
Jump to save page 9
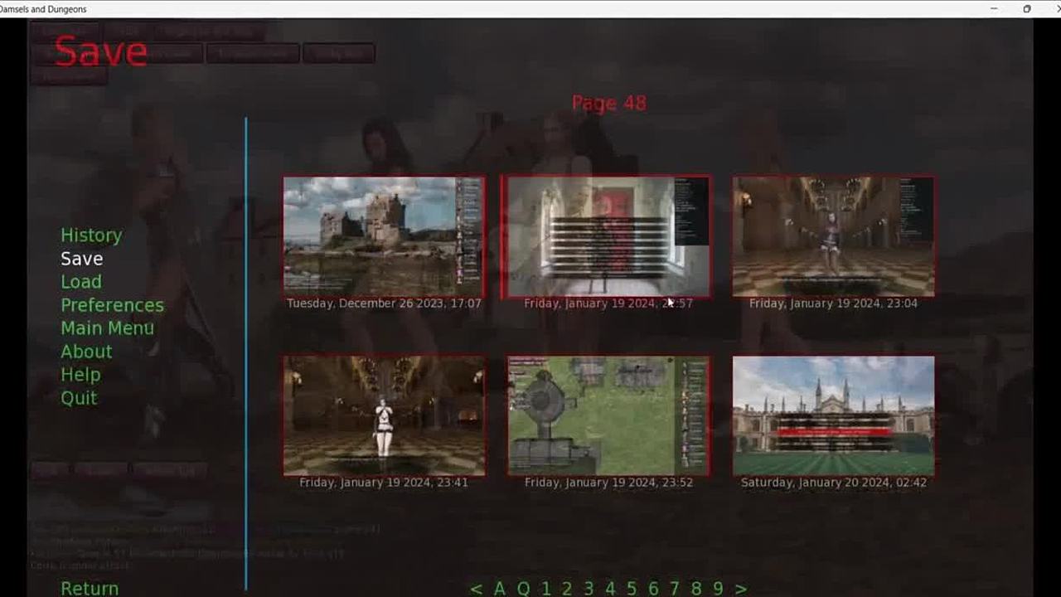tap(718, 589)
